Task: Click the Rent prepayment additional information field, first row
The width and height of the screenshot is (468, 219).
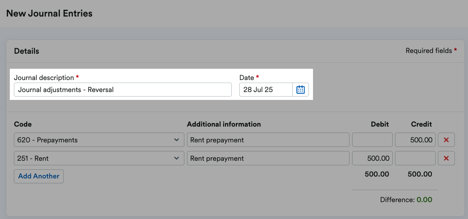Action: [x=268, y=139]
